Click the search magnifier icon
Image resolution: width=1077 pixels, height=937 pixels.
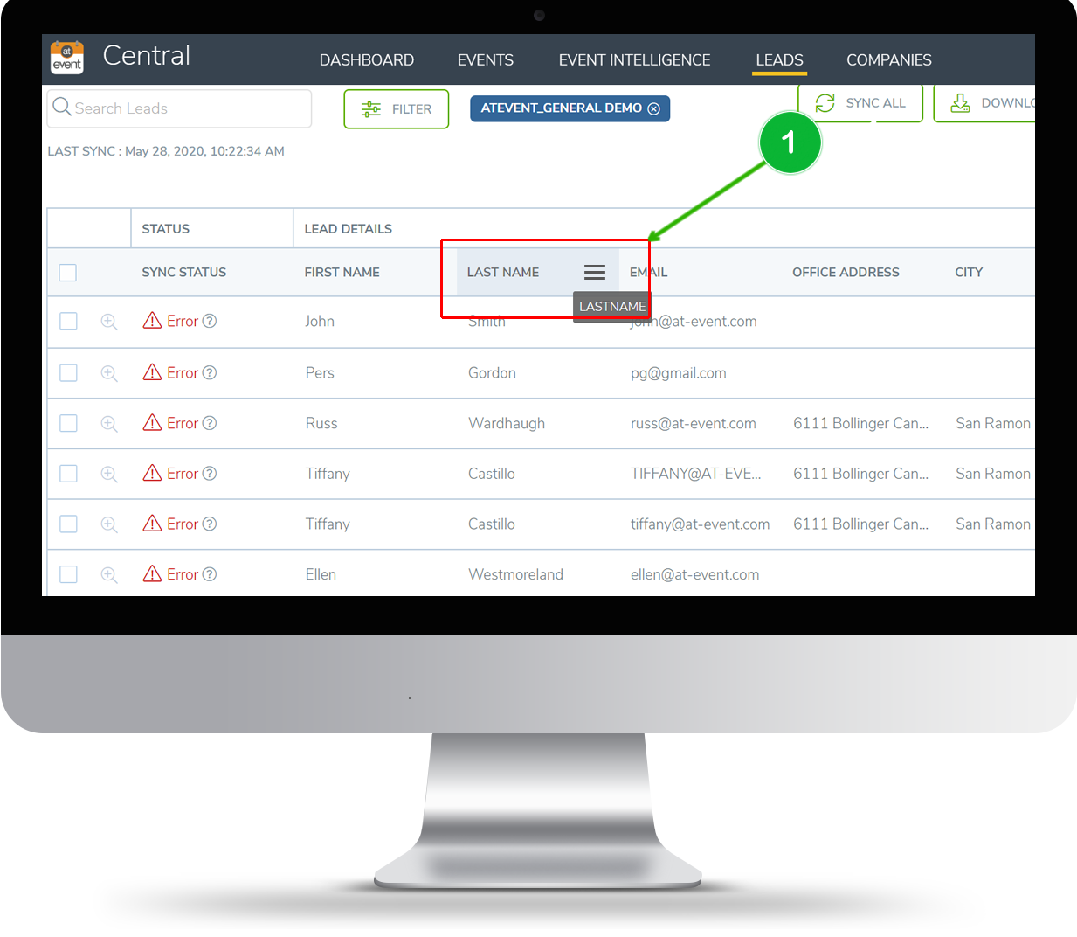pyautogui.click(x=61, y=107)
